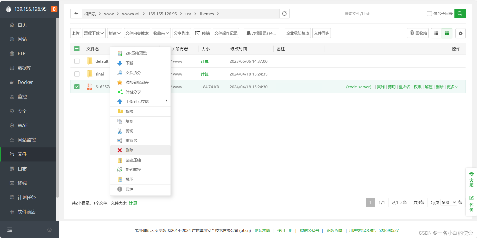Check the sinai folder checkbox
This screenshot has height=238, width=477.
(77, 74)
